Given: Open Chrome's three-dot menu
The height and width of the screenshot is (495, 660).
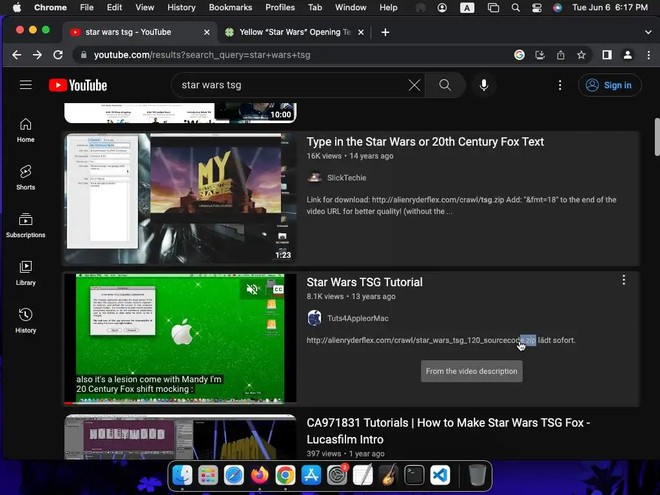Looking at the screenshot, I should coord(648,55).
